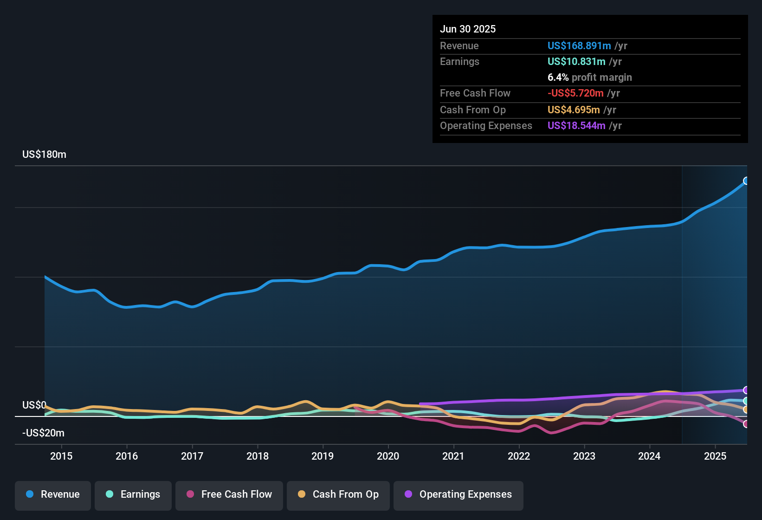Click the teal Earnings legend dot
This screenshot has width=762, height=520.
tap(110, 494)
